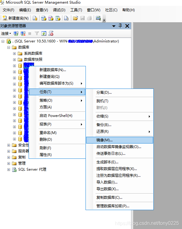Image resolution: width=182 pixels, height=229 pixels.
Task: Choose 分离(D)... in tasks submenu
Action: tap(120, 93)
